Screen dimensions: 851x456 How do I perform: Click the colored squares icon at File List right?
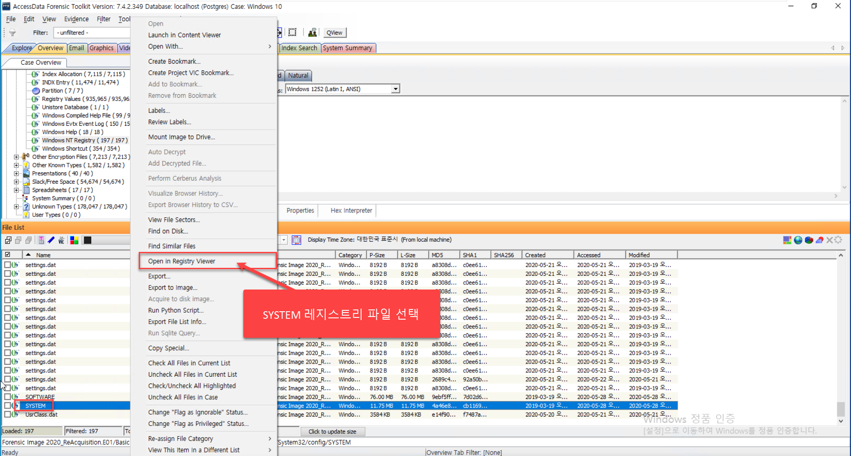(787, 240)
